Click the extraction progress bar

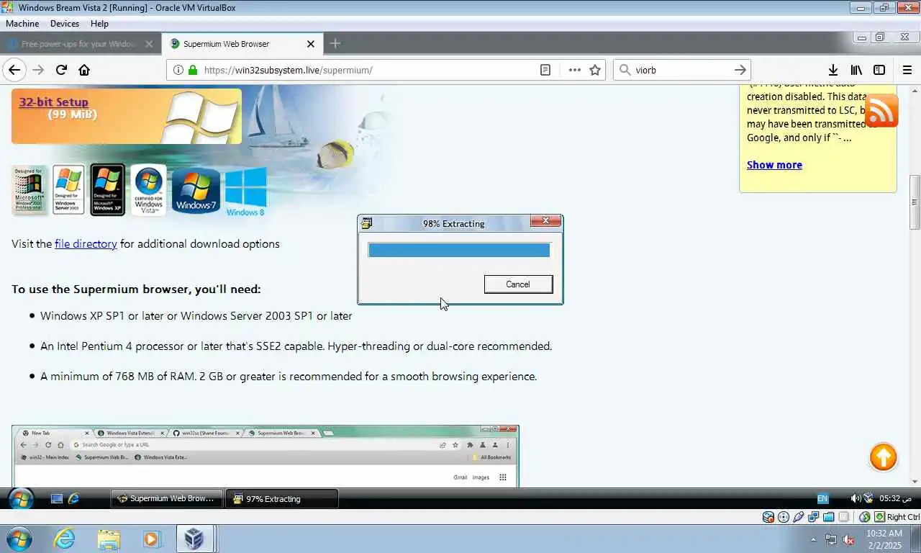459,250
